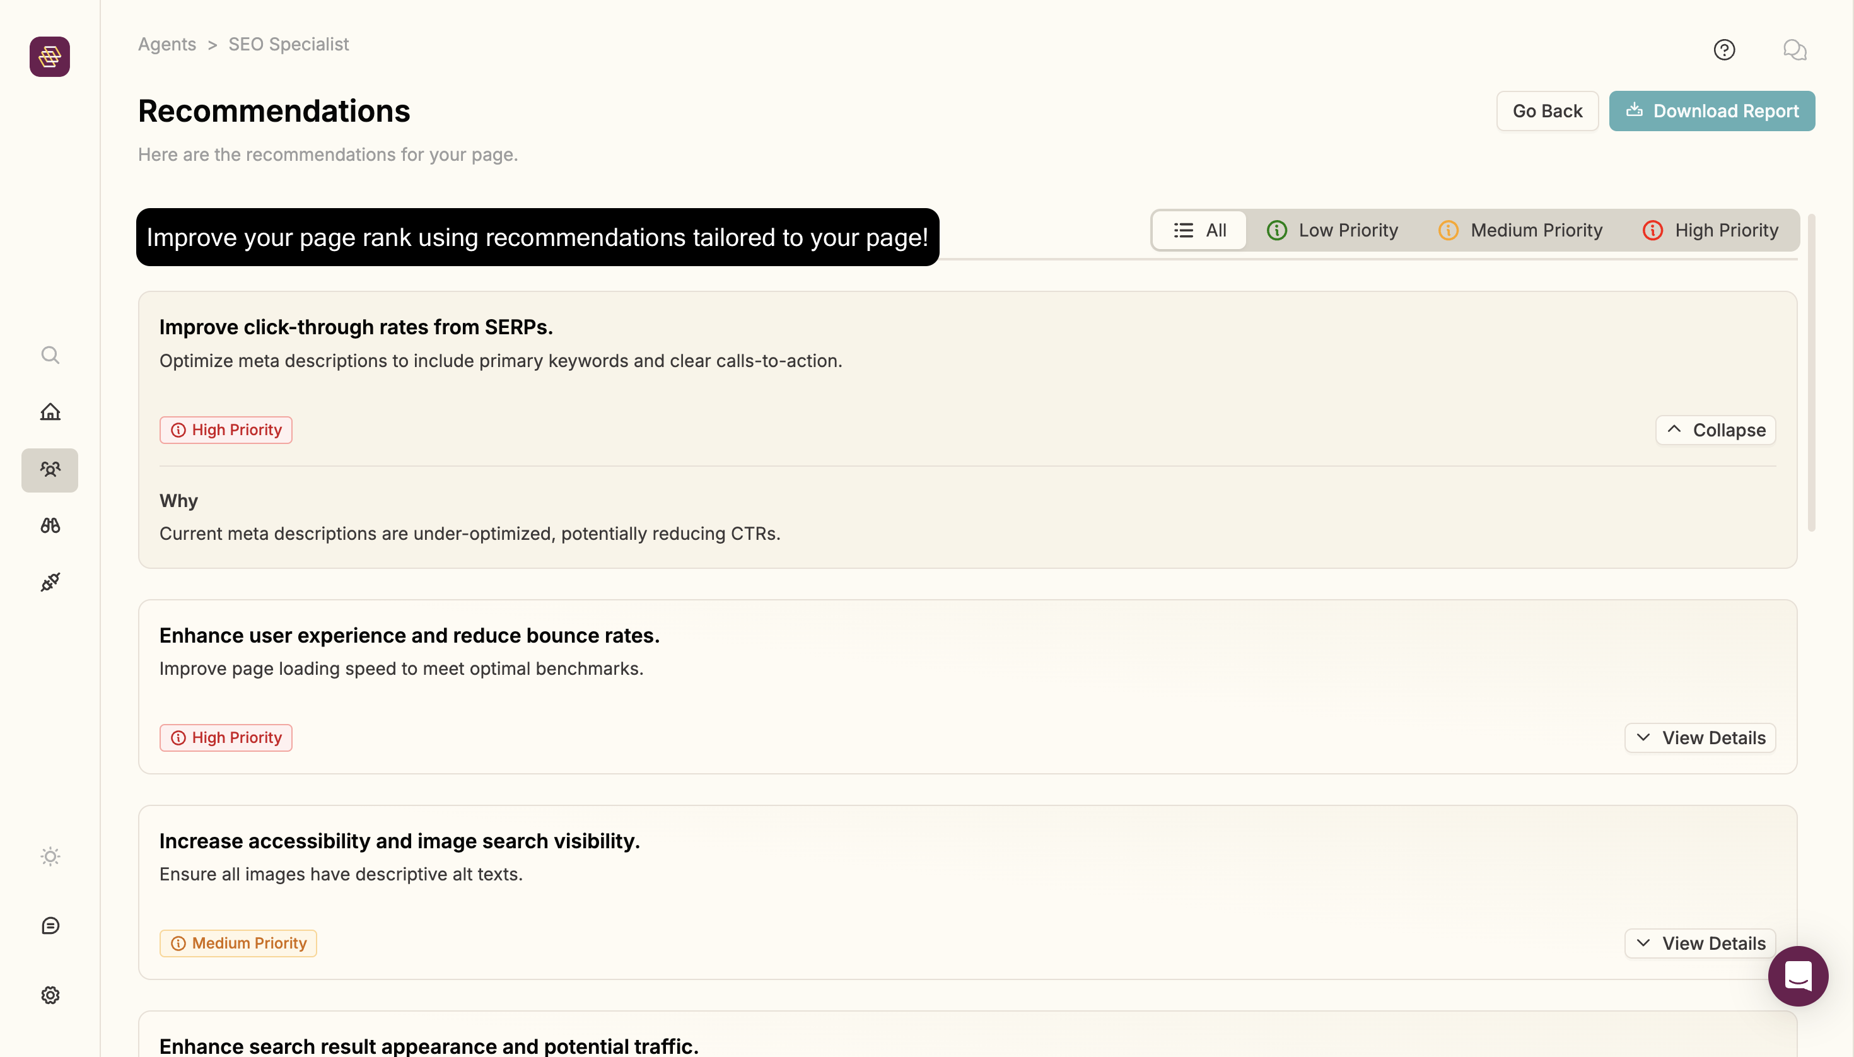Open the binoculars icon in the sidebar
Screen dimensions: 1854x1057
point(50,525)
